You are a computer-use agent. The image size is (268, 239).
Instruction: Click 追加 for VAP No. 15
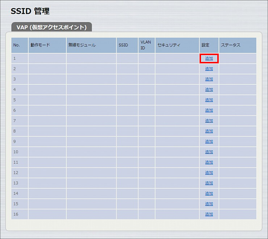[x=209, y=204]
